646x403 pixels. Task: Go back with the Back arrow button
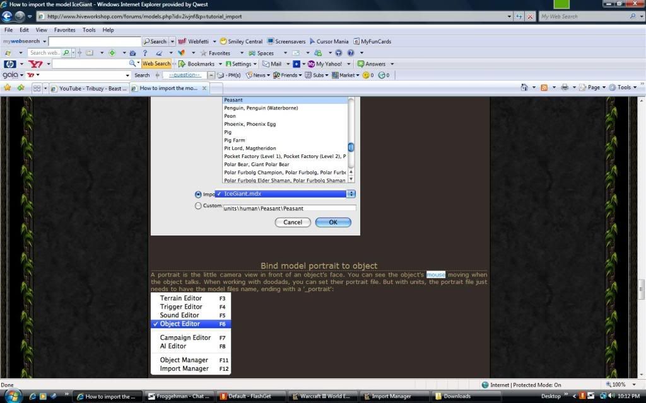click(x=7, y=16)
